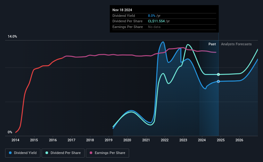Click the teal Dividend Per Share legend dot
Screen dimensions: 263x162
coord(47,153)
